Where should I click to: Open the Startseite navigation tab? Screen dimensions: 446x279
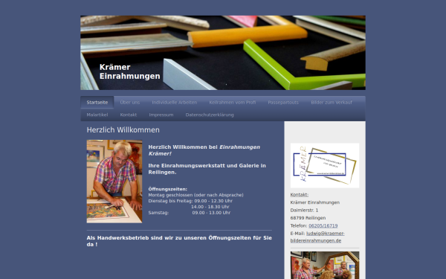(97, 103)
